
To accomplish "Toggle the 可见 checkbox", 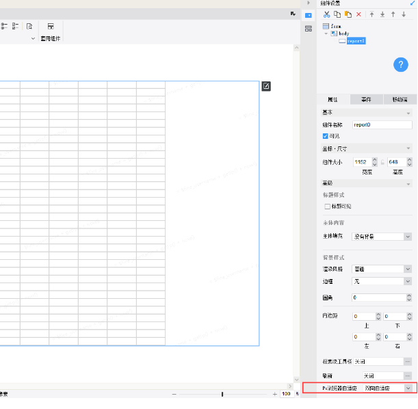I will tap(325, 136).
